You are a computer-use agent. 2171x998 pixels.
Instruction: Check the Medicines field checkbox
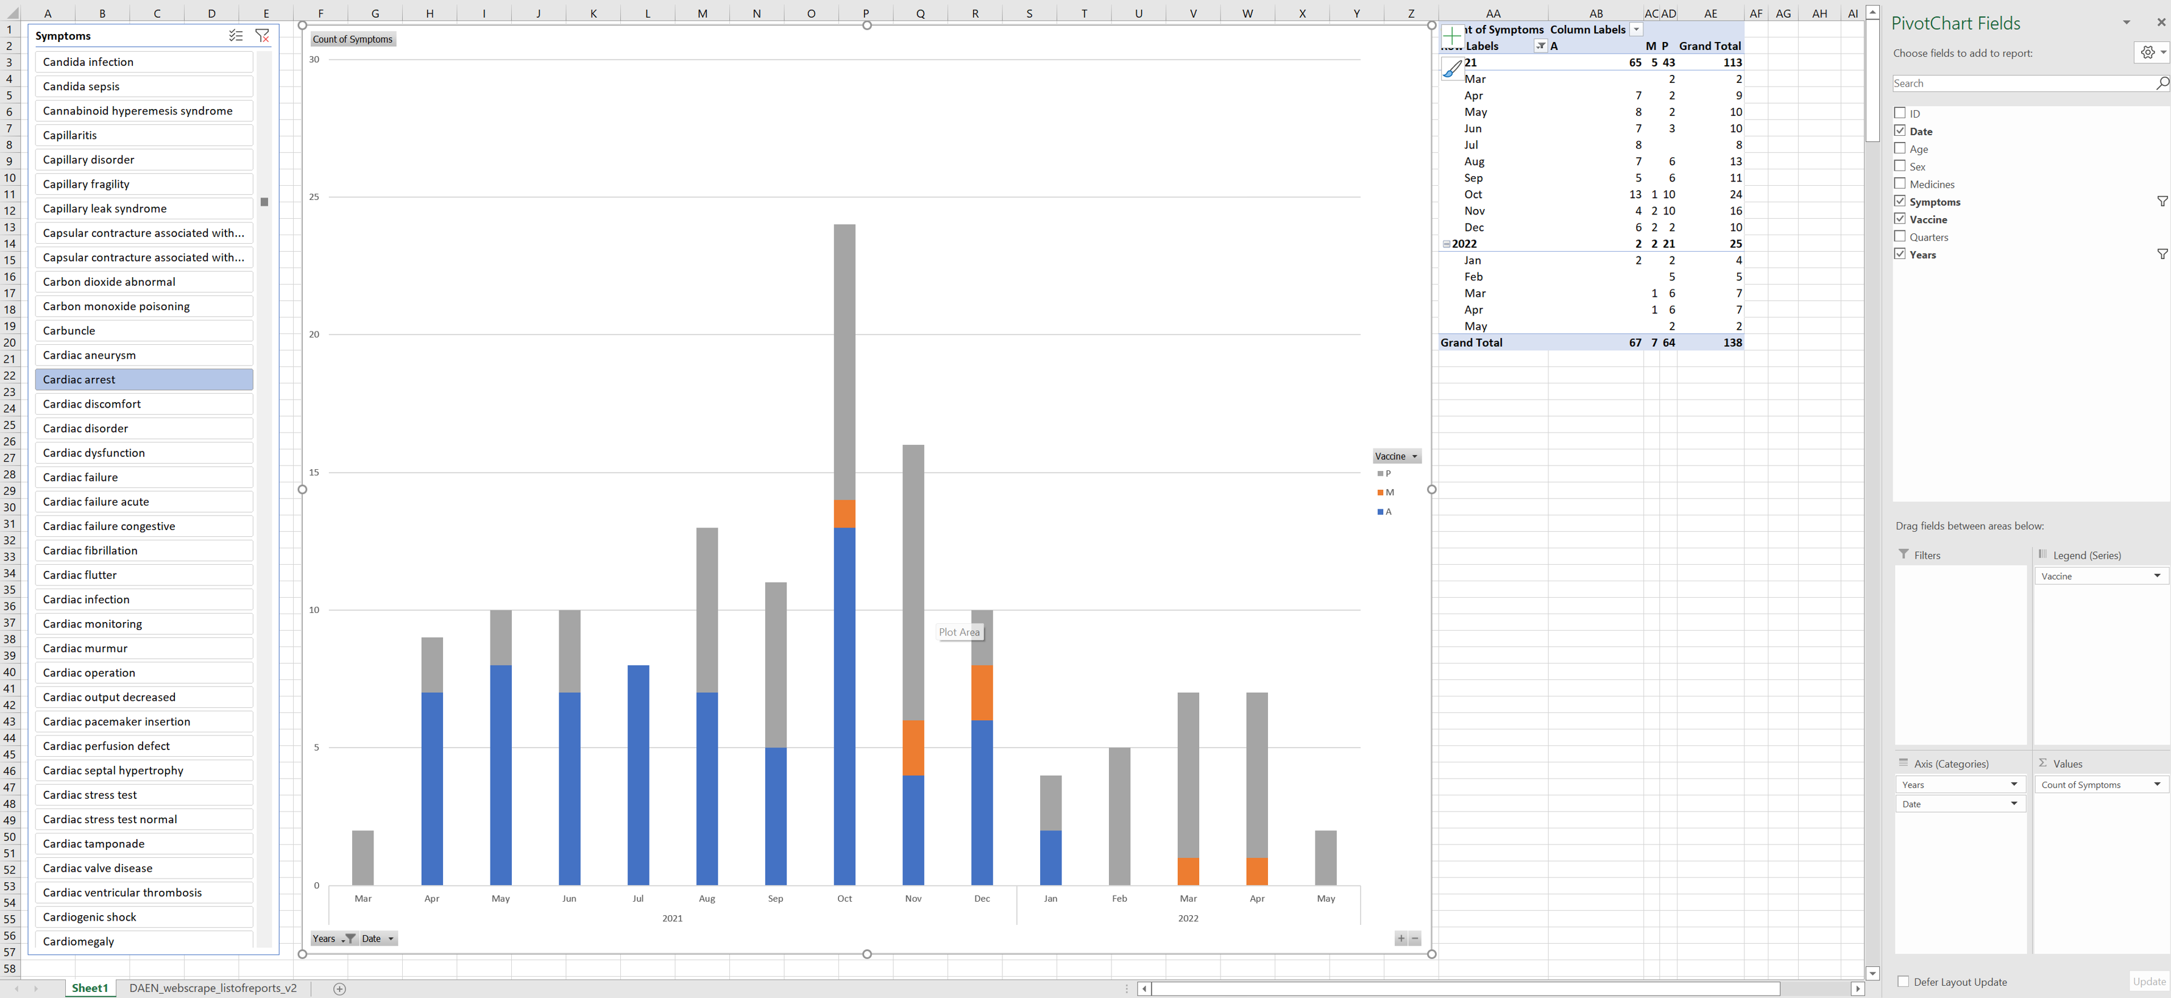[x=1901, y=184]
